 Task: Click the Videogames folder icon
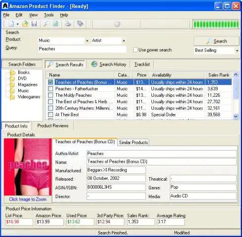coord(12,97)
